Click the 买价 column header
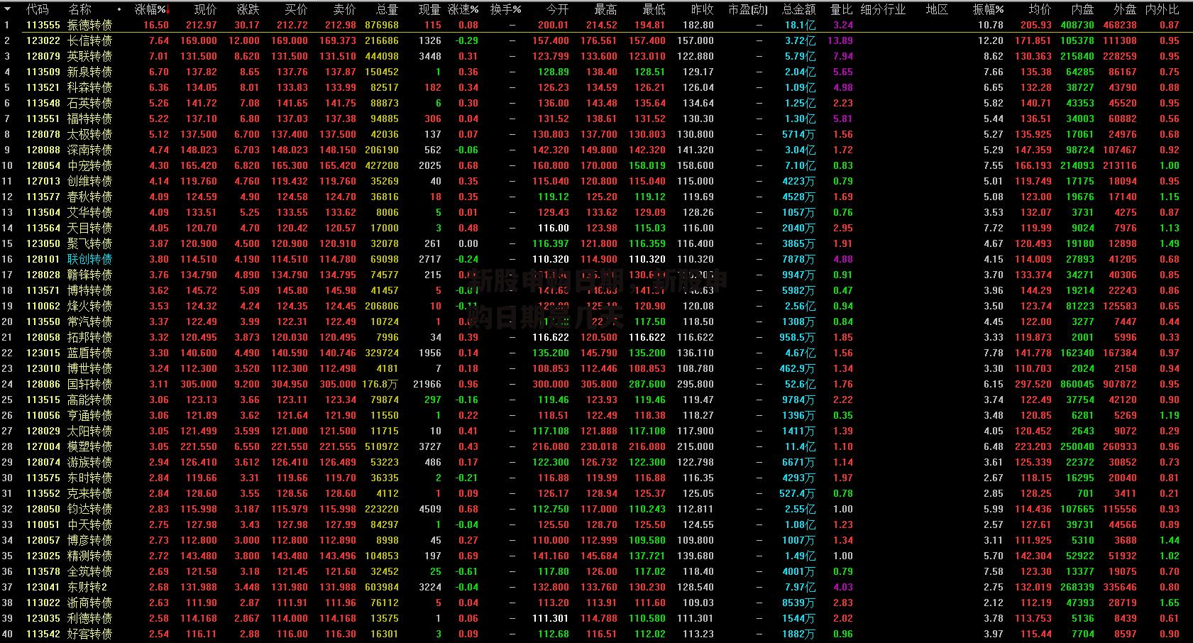The image size is (1193, 643). [296, 9]
